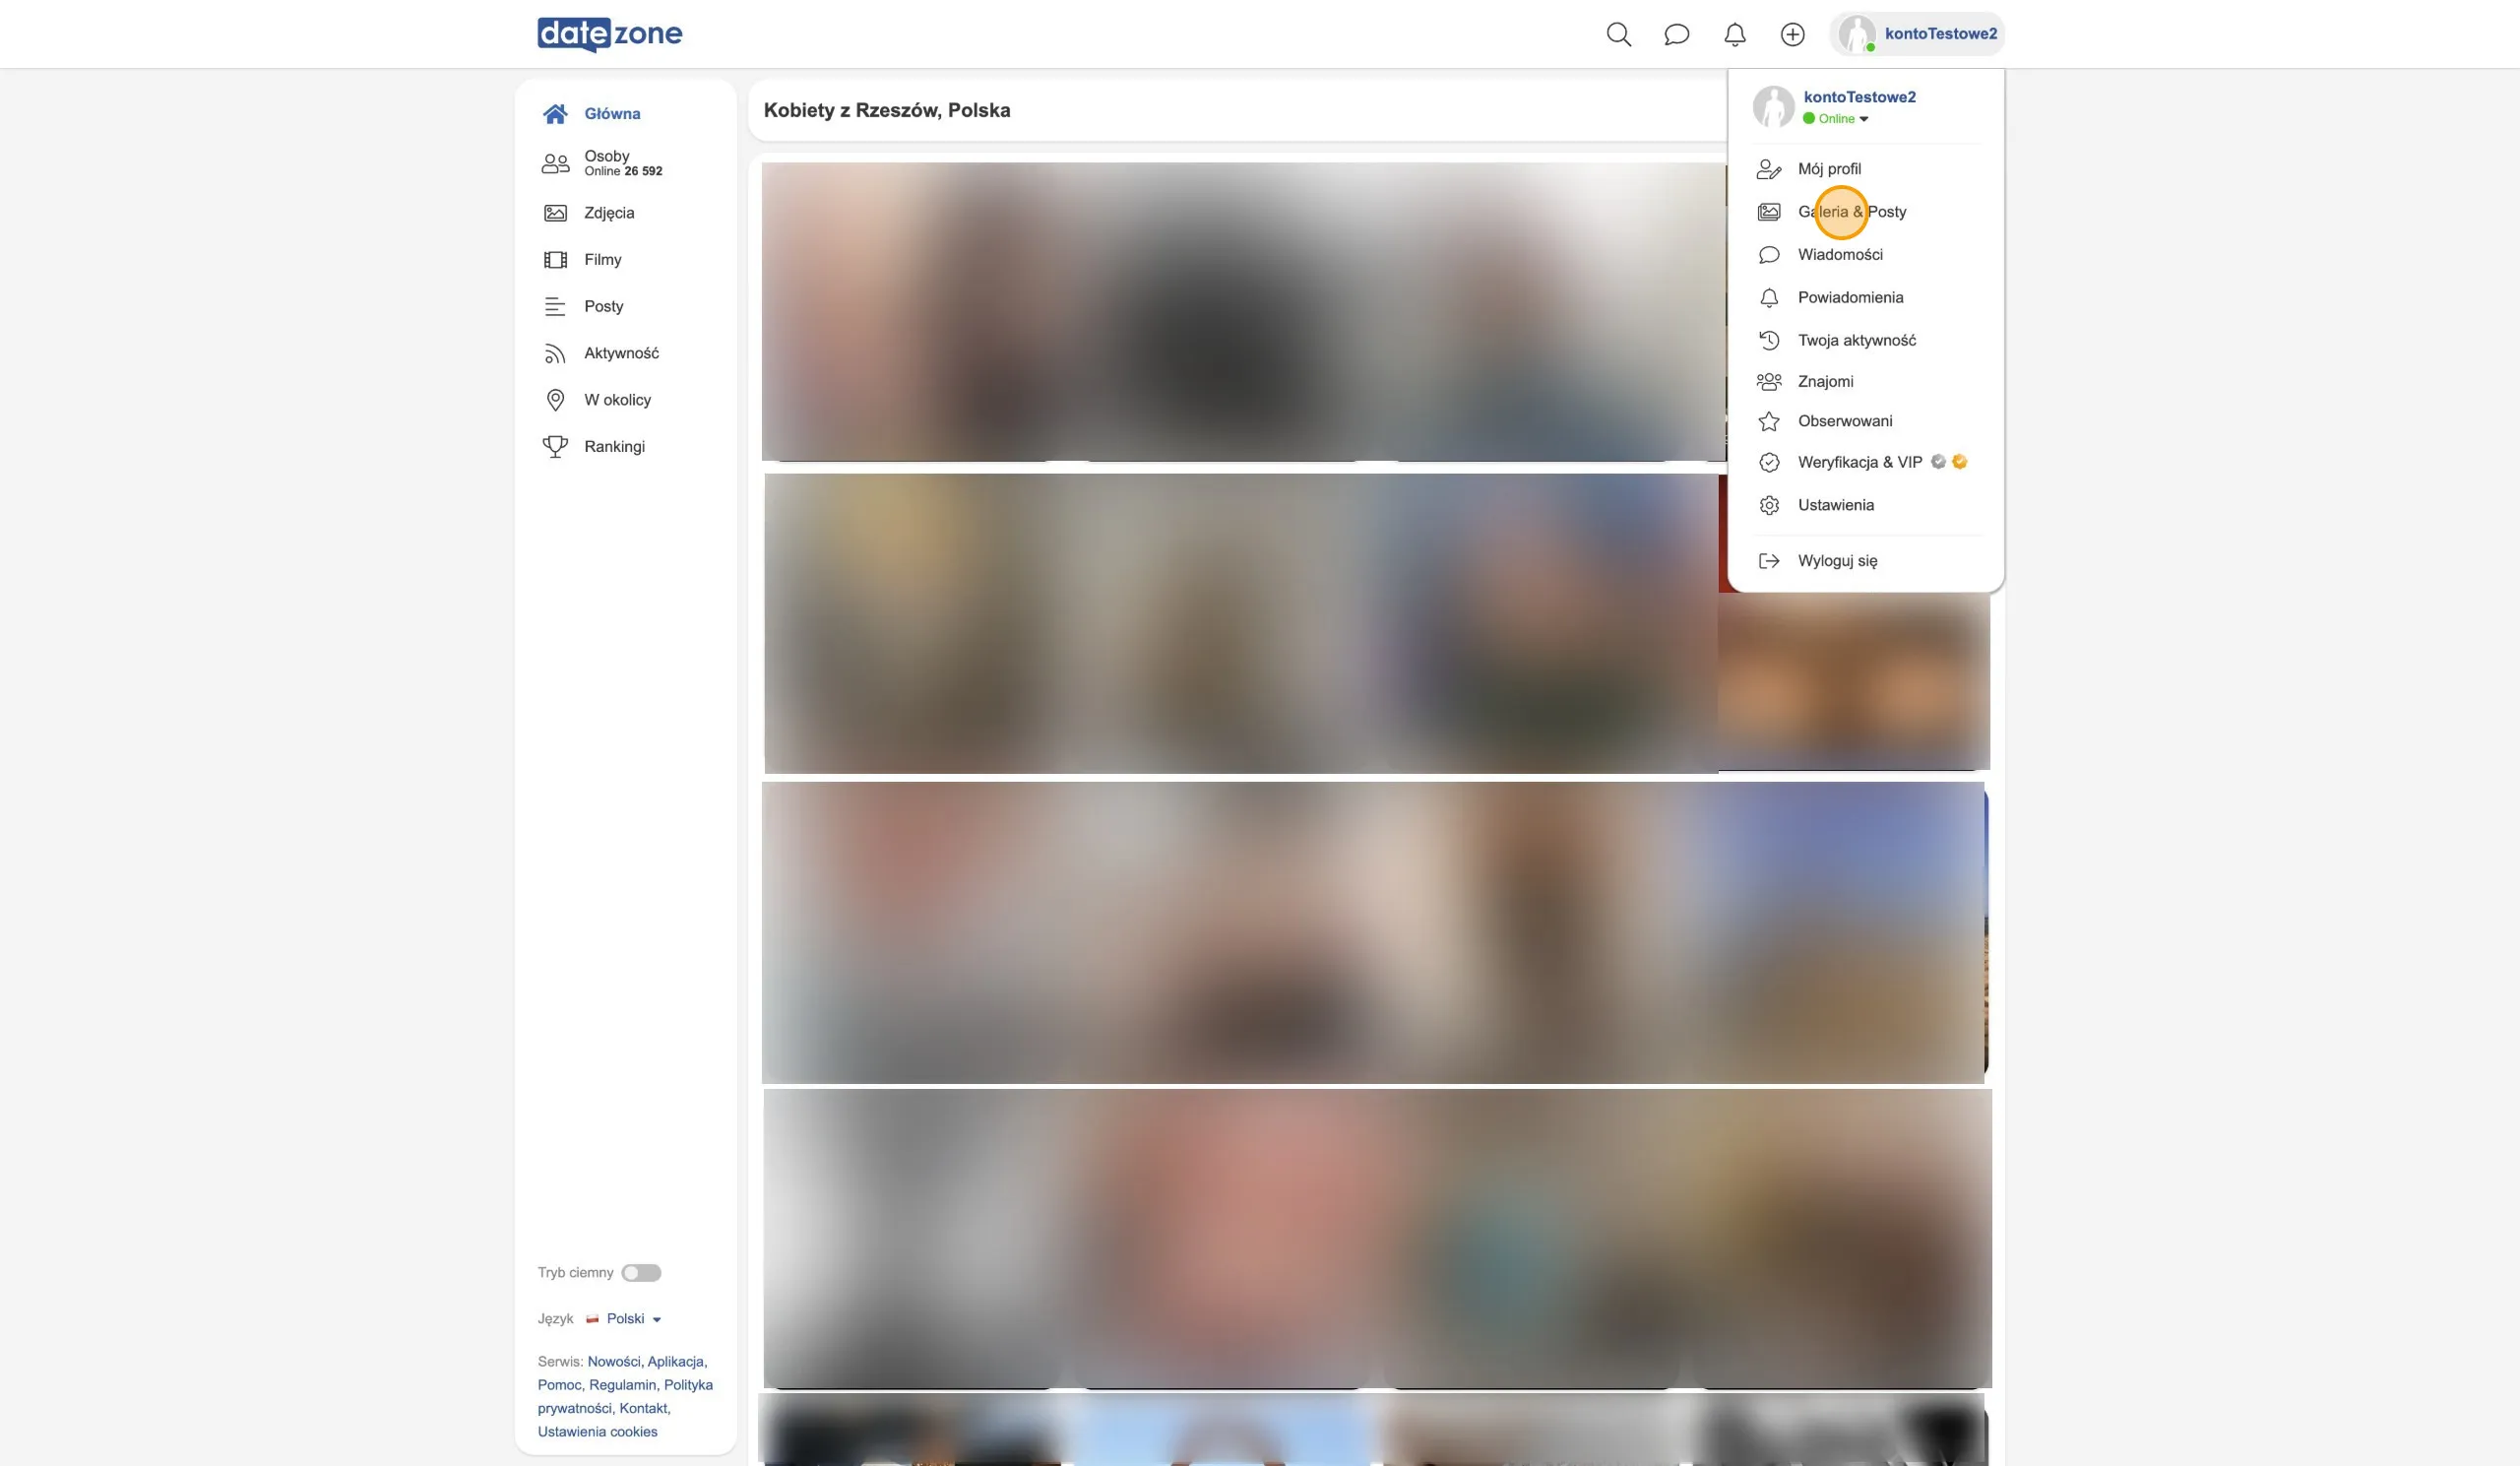Viewport: 2520px width, 1466px height.
Task: Toggle the Tryb ciemny switch
Action: (641, 1273)
